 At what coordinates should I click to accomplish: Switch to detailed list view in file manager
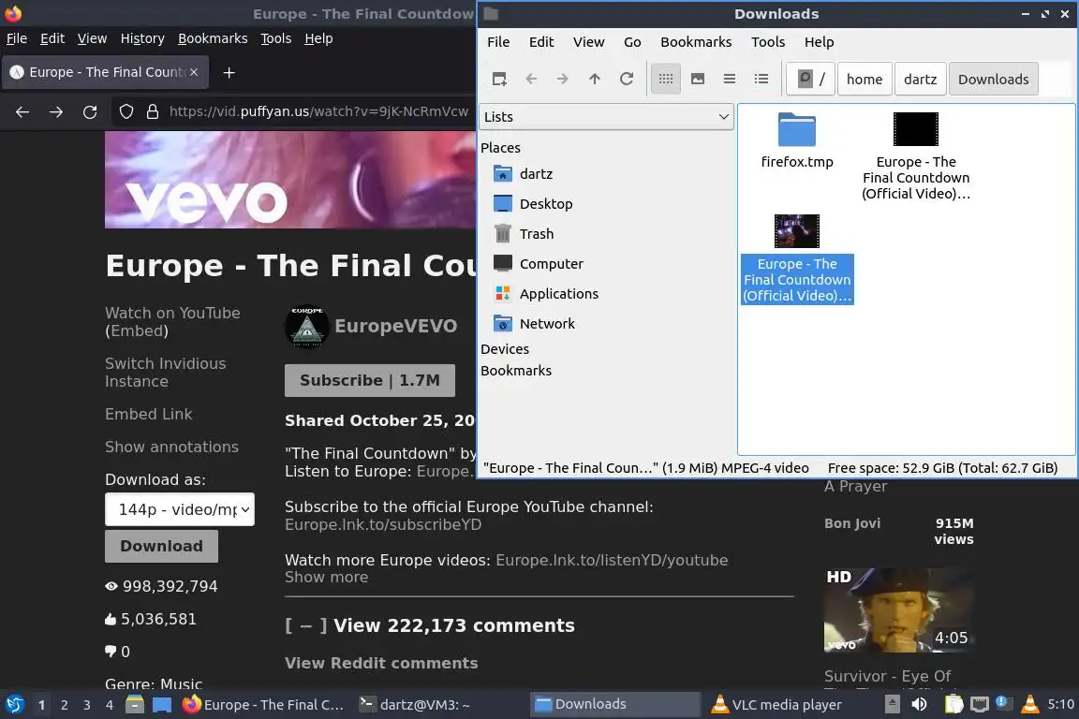(x=761, y=80)
